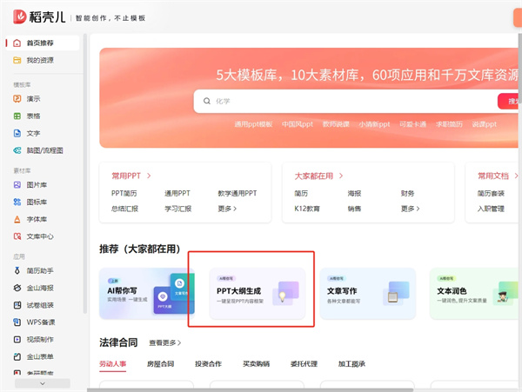The image size is (522, 392).
Task: Select the 文字 document icon
Action: 17,133
